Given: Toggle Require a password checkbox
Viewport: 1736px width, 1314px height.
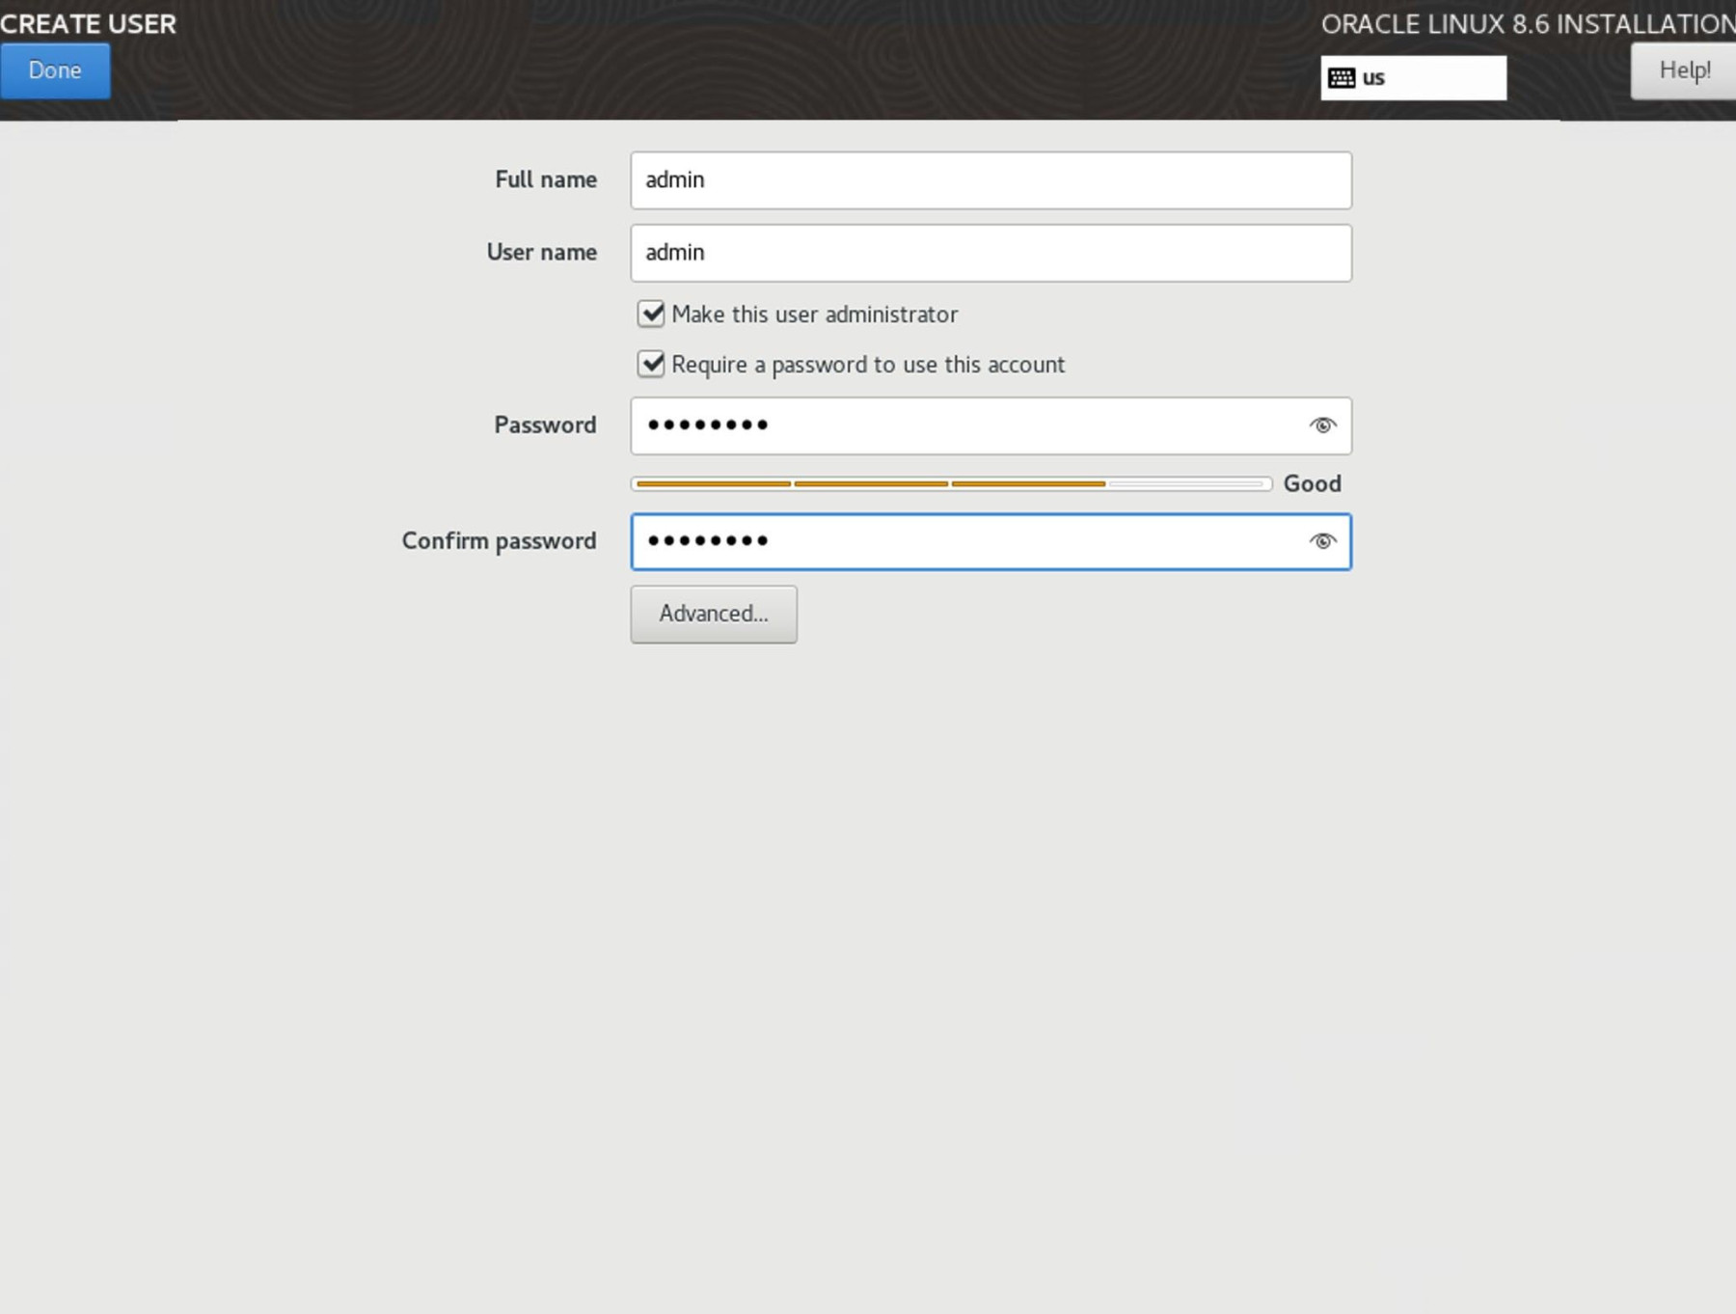Looking at the screenshot, I should [651, 364].
